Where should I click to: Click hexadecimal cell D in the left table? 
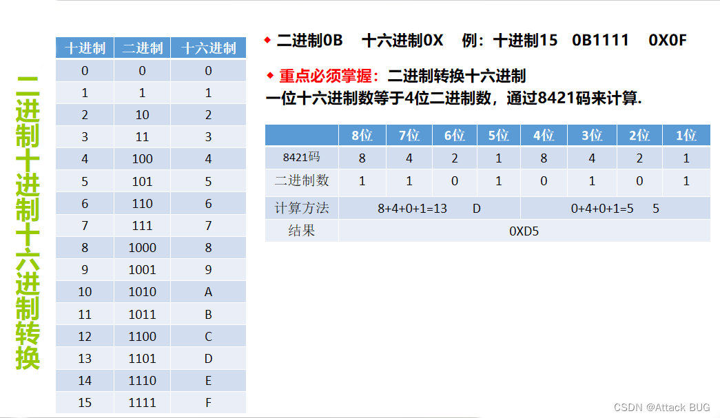click(209, 358)
